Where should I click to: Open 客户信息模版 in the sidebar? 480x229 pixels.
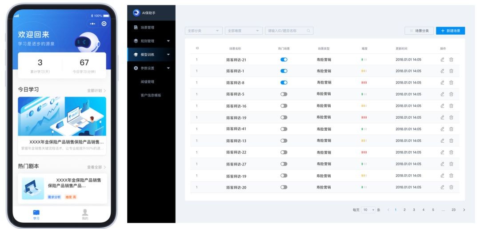tap(151, 95)
